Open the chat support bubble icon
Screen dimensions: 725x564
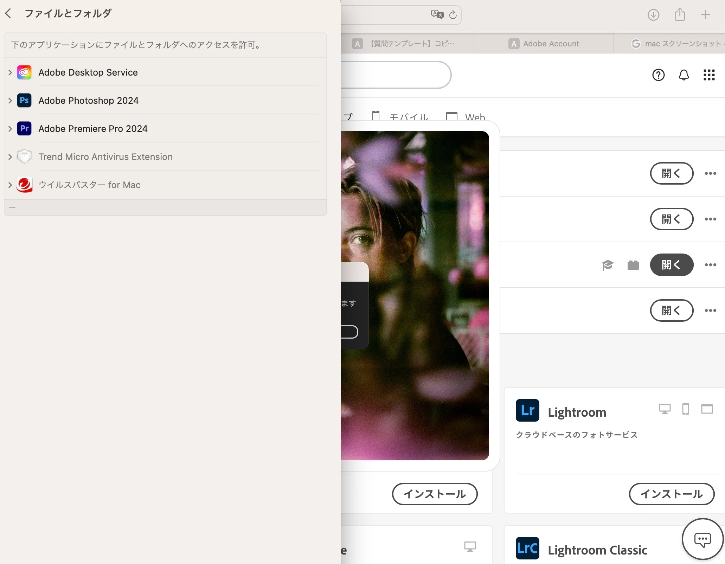(702, 539)
